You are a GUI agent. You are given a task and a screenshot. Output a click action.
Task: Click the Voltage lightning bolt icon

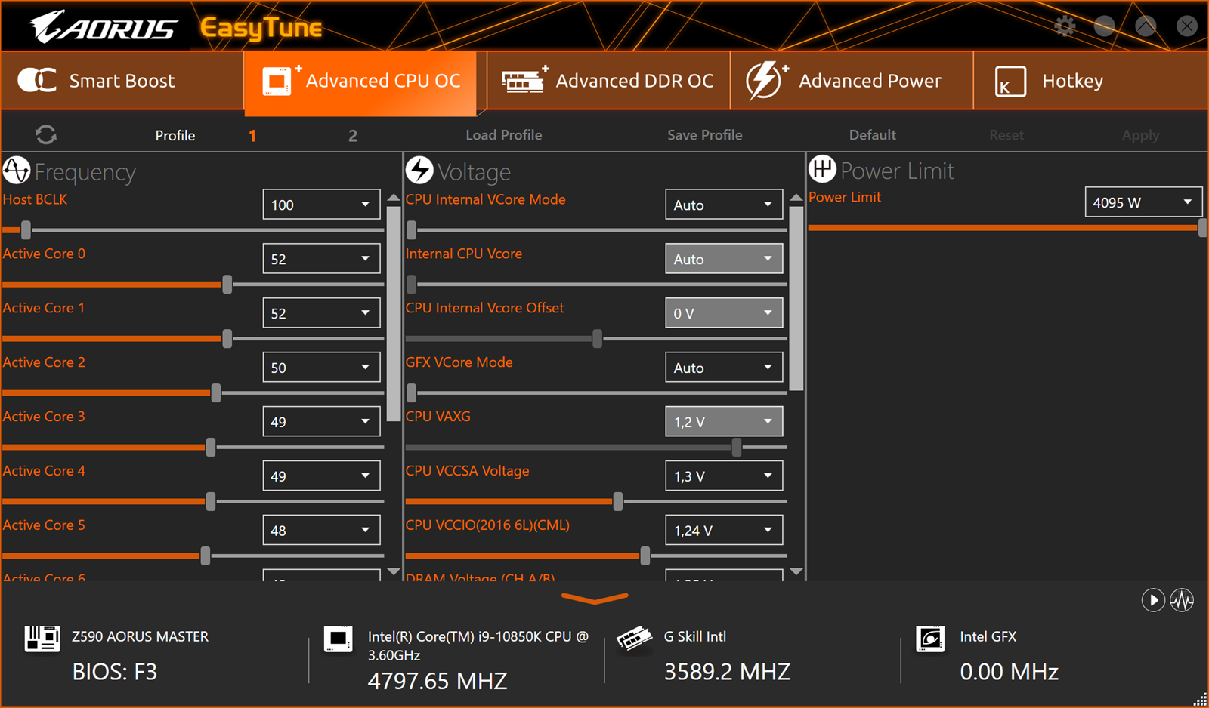pos(419,171)
